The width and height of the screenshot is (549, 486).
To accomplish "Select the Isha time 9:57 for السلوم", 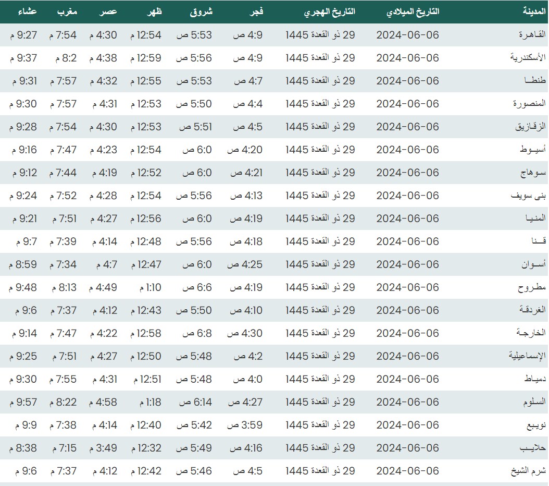I will 23,402.
